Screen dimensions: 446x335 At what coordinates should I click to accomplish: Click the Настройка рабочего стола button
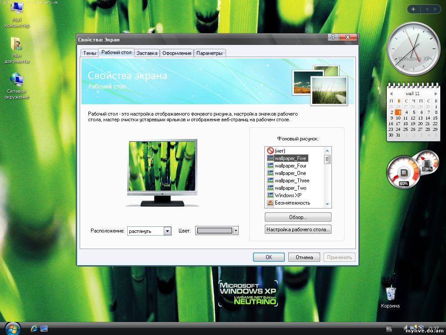click(298, 229)
